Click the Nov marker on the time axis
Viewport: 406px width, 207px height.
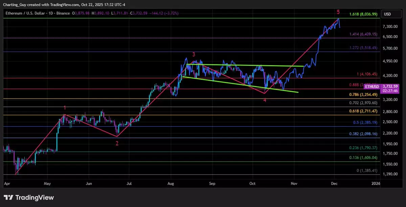coord(294,183)
